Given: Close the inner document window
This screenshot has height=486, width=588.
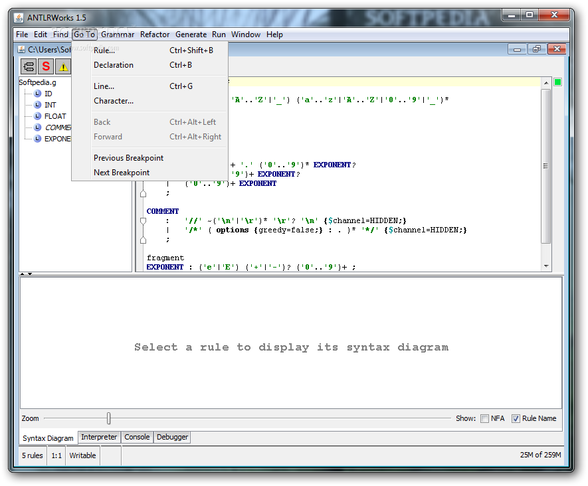Looking at the screenshot, I should (557, 49).
